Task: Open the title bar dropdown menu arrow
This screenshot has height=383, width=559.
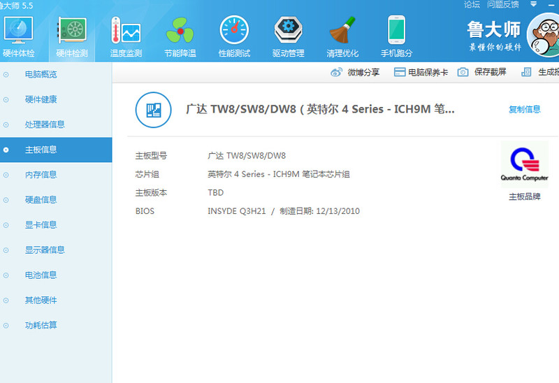Action: pos(533,4)
